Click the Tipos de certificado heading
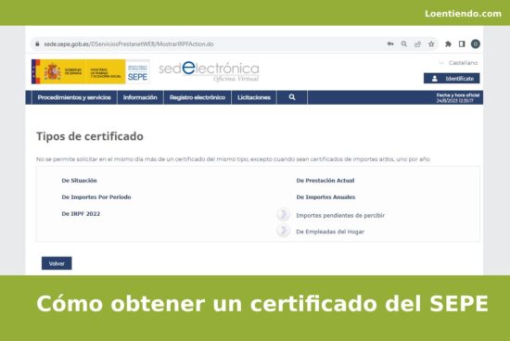The image size is (510, 341). pyautogui.click(x=90, y=136)
